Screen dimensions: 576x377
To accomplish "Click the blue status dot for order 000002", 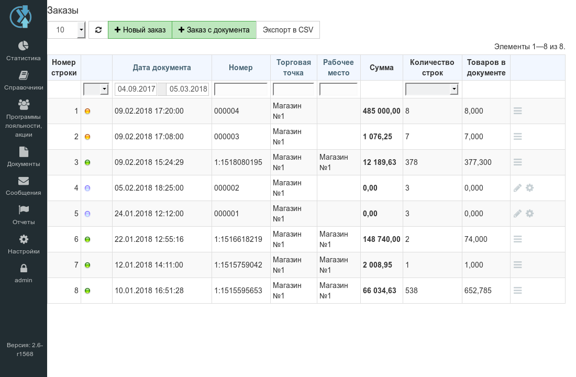I will [87, 188].
